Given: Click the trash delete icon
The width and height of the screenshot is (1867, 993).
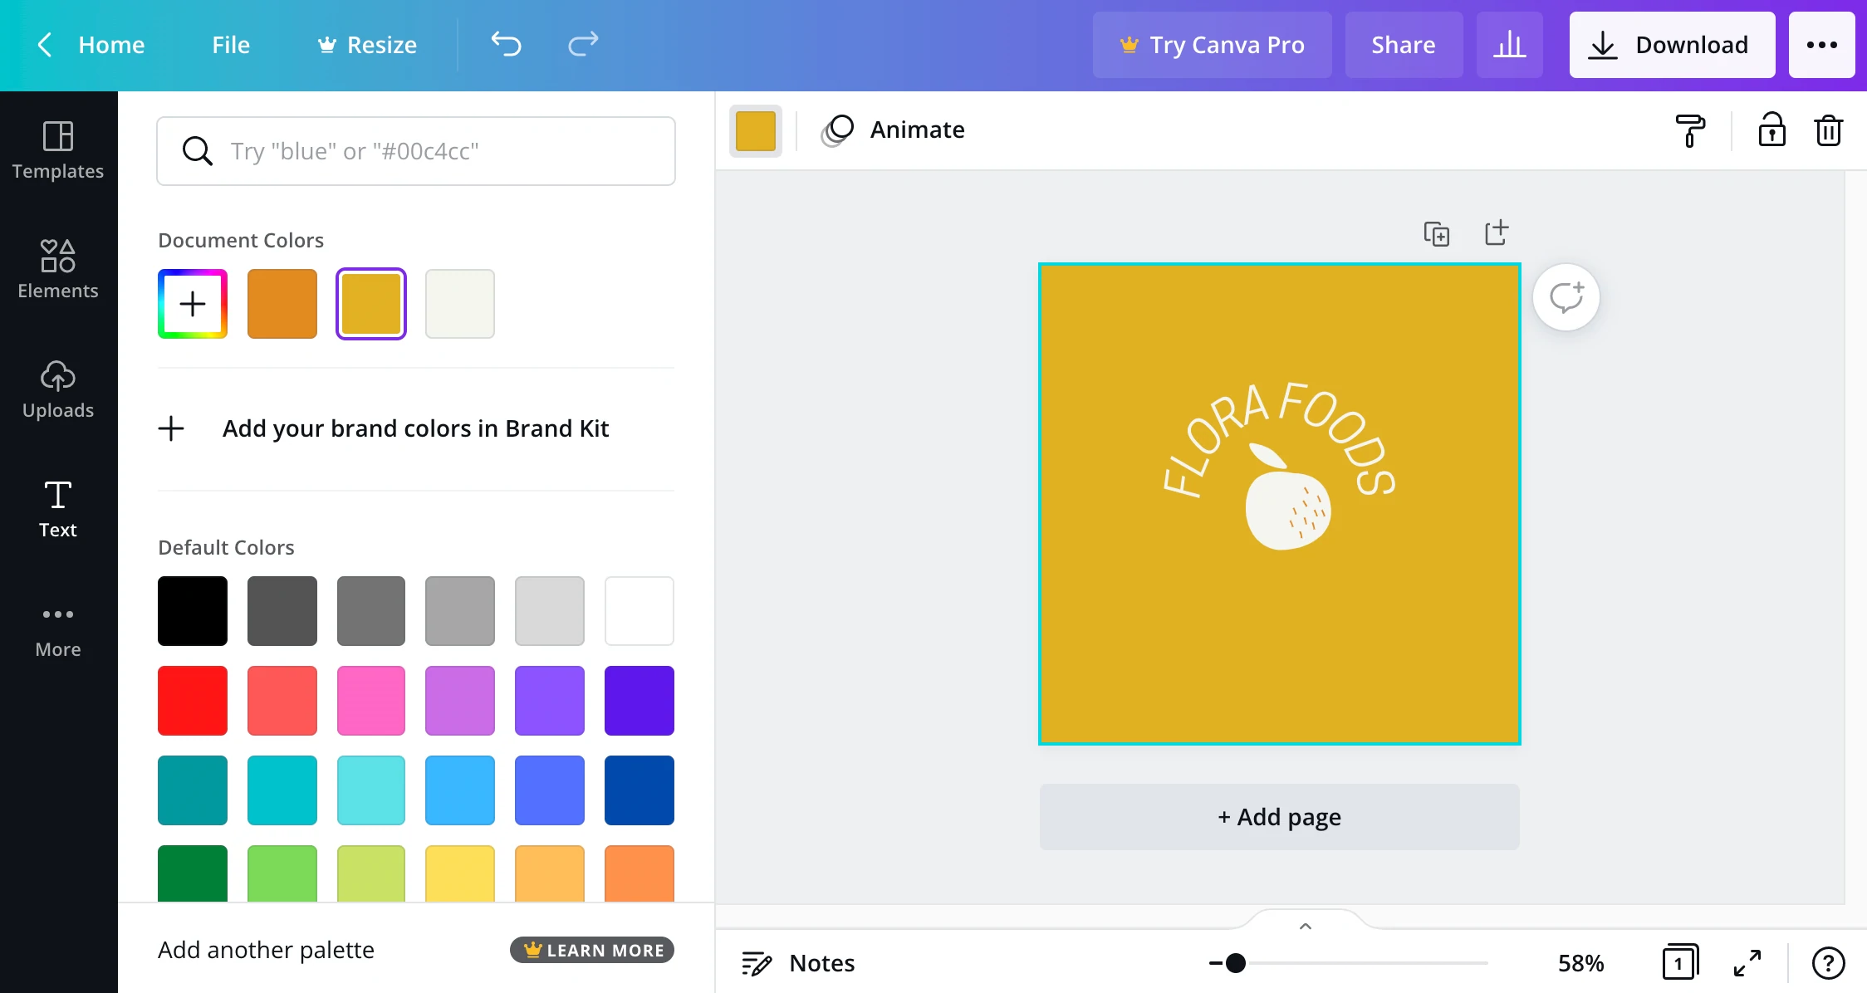Looking at the screenshot, I should [x=1828, y=130].
